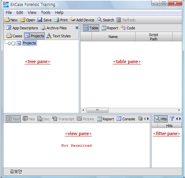Launch Search with the magnifier icon

(100, 20)
